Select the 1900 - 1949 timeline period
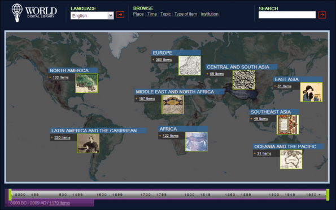This screenshot has height=210, width=336. (282, 195)
